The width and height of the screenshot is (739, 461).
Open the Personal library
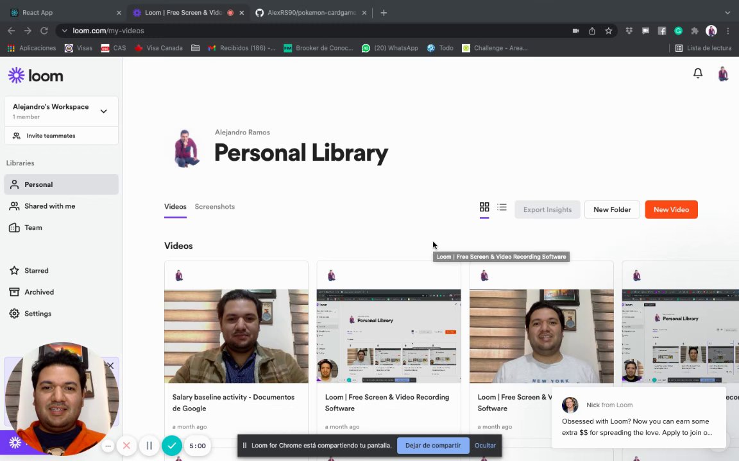[x=62, y=184]
